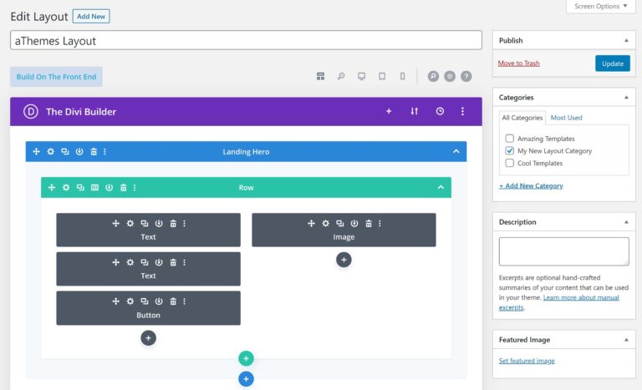Disable the Row with its power icon

click(x=109, y=187)
